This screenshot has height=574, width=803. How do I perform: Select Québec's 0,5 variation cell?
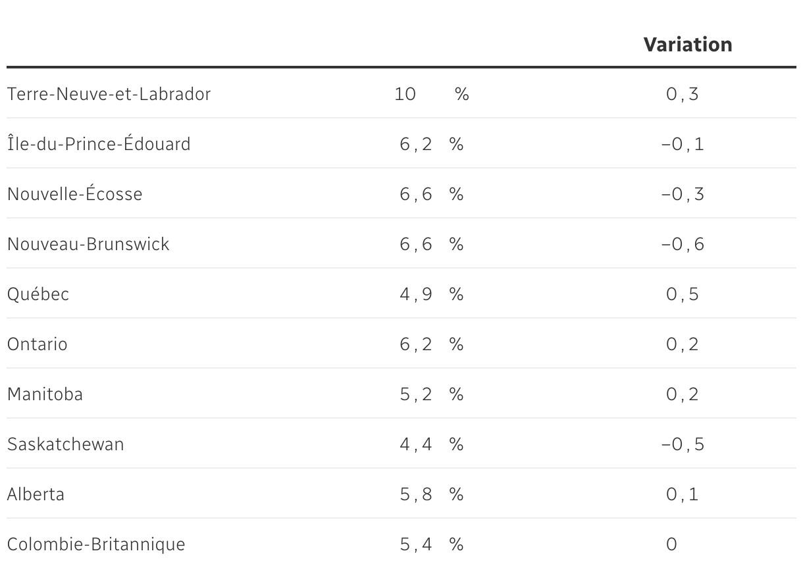683,294
